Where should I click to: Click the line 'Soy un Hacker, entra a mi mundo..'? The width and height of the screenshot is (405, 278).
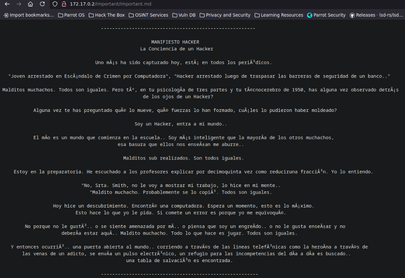pyautogui.click(x=181, y=124)
